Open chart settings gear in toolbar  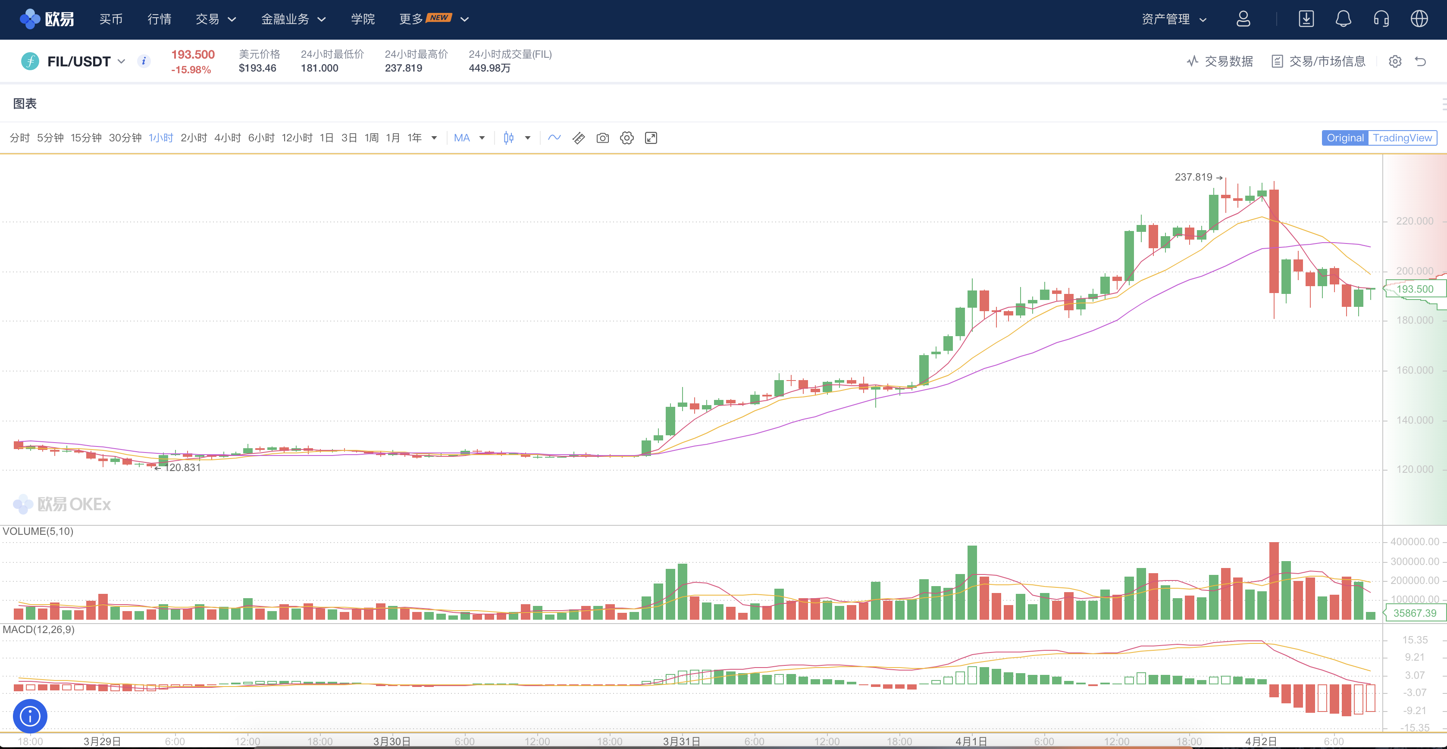pyautogui.click(x=626, y=138)
